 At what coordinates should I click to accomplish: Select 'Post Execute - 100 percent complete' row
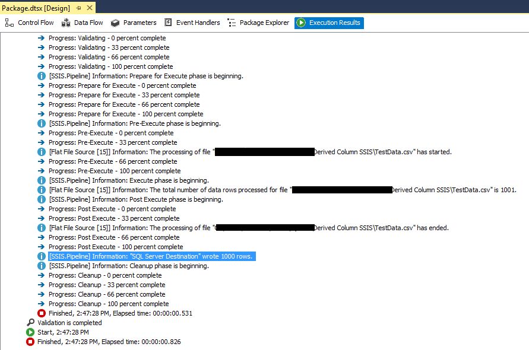[x=116, y=247]
